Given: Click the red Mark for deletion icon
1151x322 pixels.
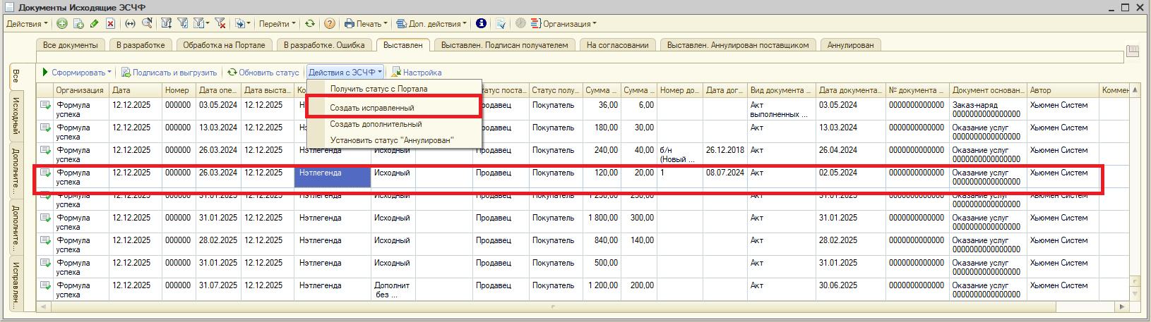Looking at the screenshot, I should [110, 23].
